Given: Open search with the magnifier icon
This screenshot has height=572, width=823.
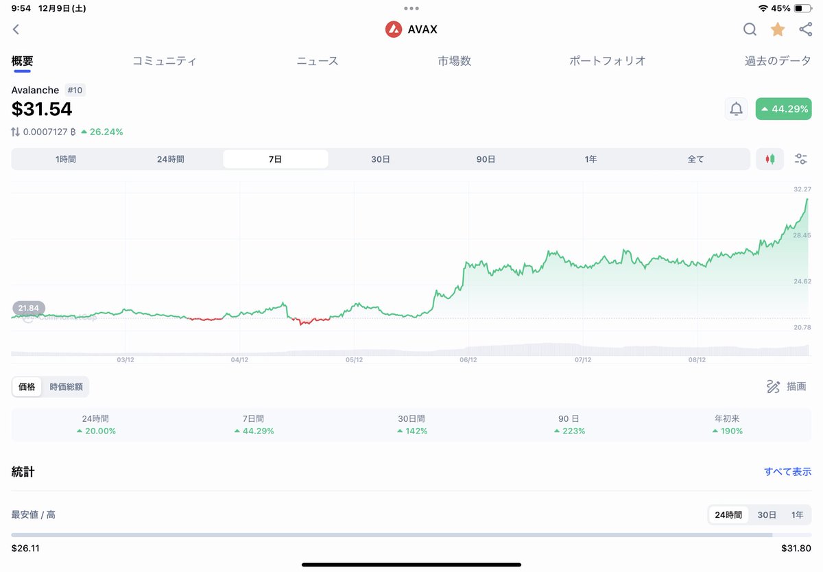Looking at the screenshot, I should [750, 29].
